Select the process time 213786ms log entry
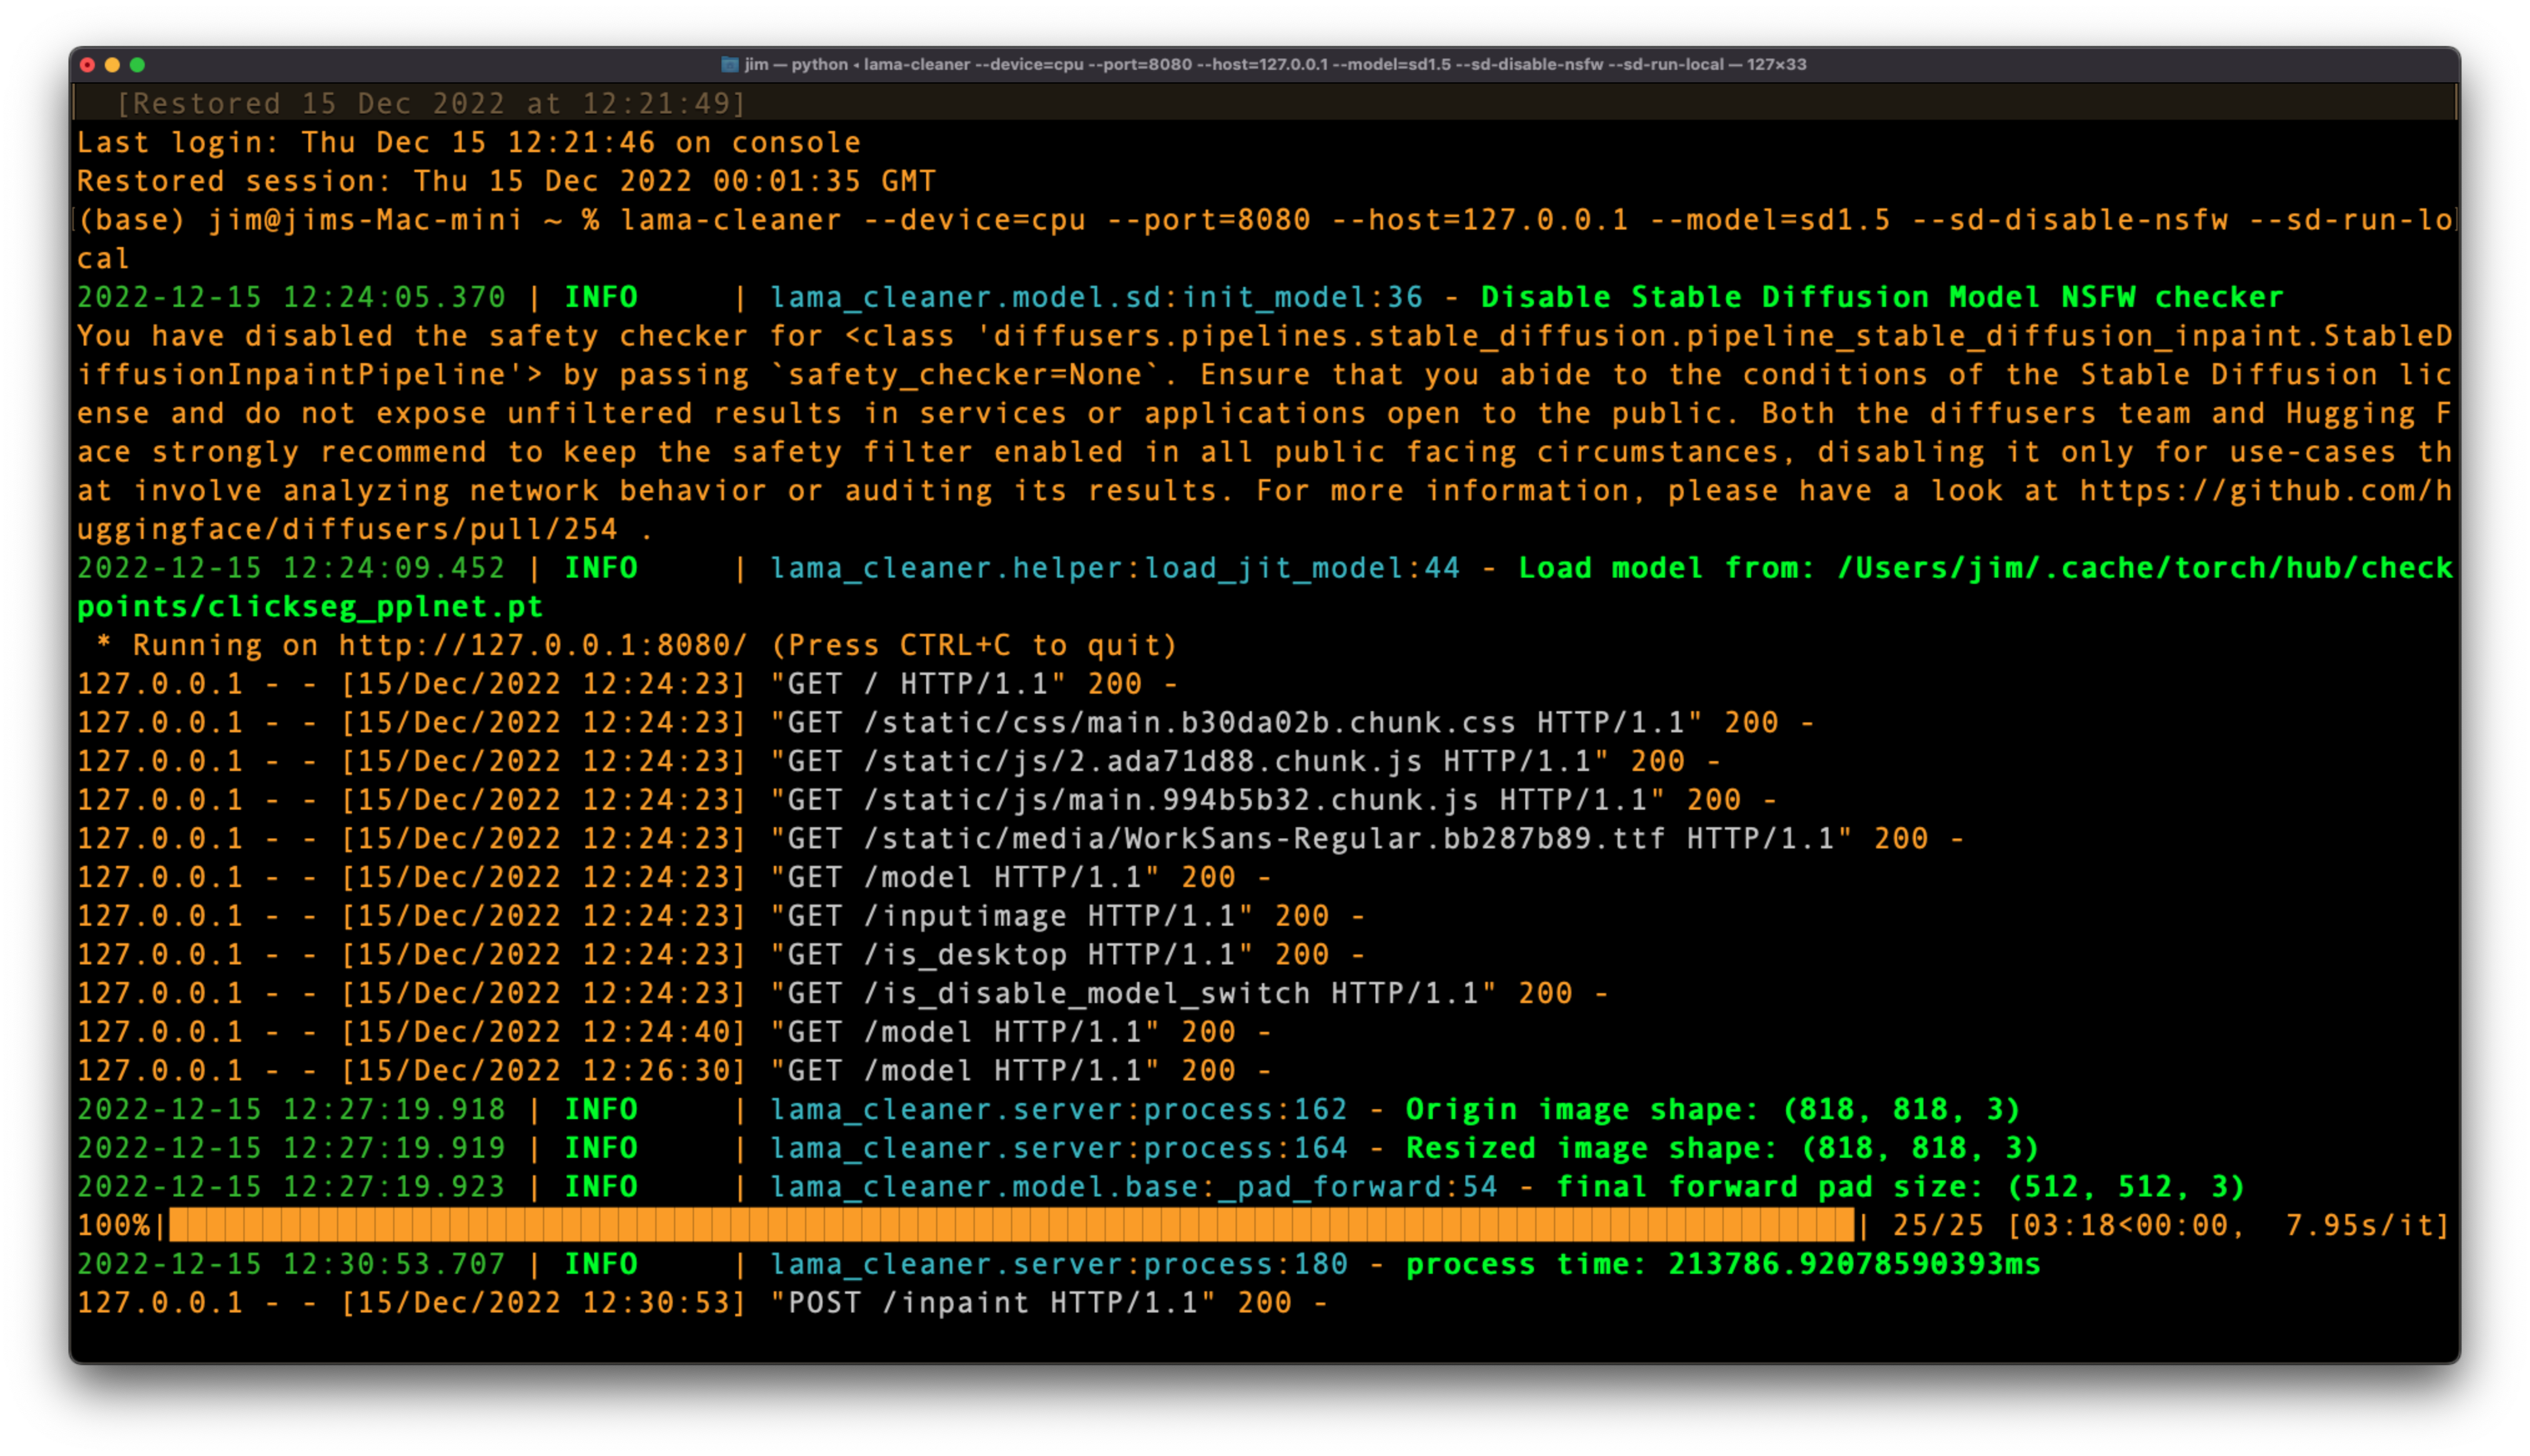This screenshot has height=1456, width=2530. [1721, 1263]
